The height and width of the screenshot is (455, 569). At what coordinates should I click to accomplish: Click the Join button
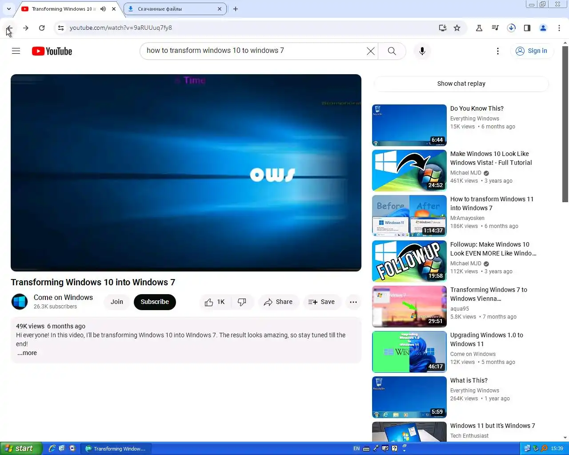click(x=117, y=302)
